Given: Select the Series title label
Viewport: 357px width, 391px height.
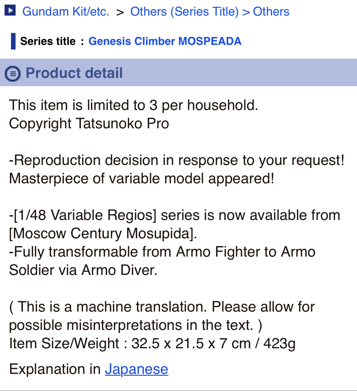Looking at the screenshot, I should (x=48, y=41).
